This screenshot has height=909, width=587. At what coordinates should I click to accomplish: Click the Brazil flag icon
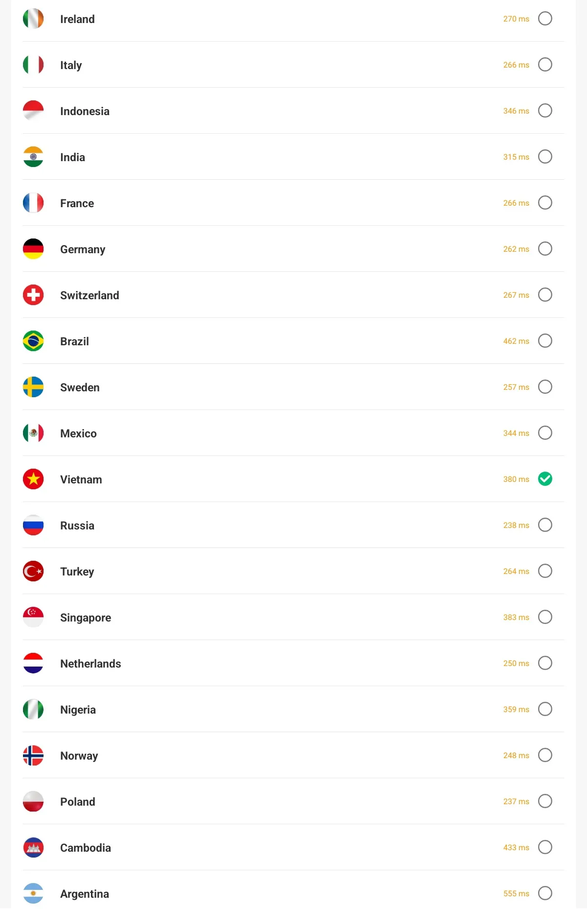point(33,341)
